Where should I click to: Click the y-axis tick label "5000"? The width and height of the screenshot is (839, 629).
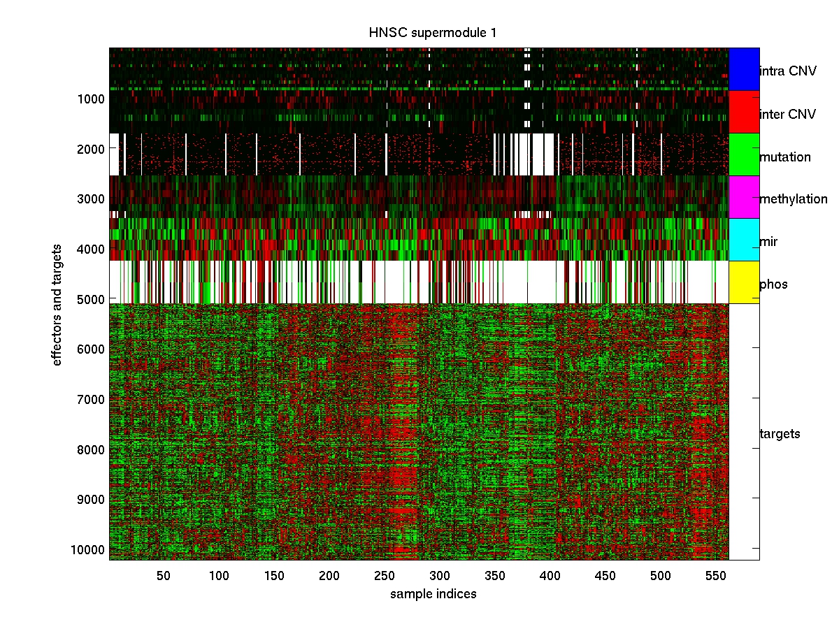(x=92, y=298)
